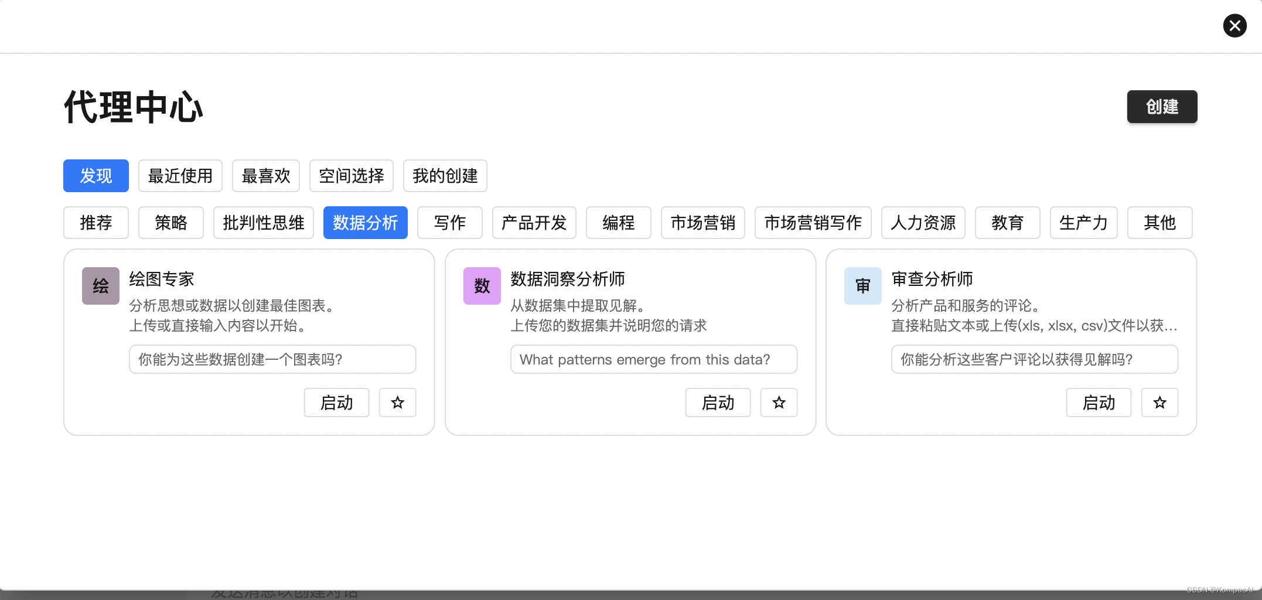
Task: Click the 你能为这些数据创建一个图表吗 prompt field
Action: (x=272, y=359)
